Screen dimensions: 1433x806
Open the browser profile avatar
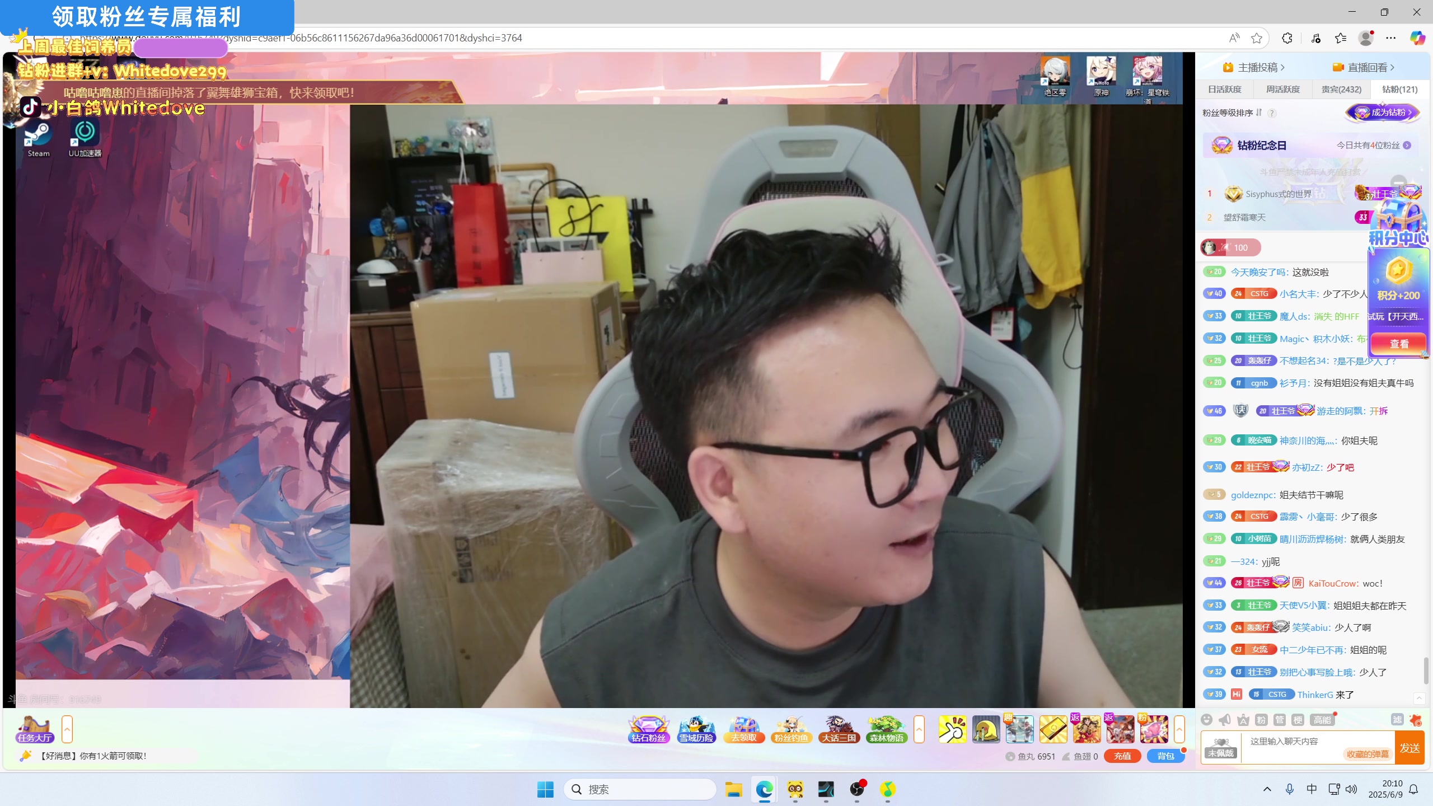[x=1366, y=38]
